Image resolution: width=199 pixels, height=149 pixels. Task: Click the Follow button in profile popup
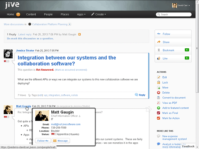point(43,140)
